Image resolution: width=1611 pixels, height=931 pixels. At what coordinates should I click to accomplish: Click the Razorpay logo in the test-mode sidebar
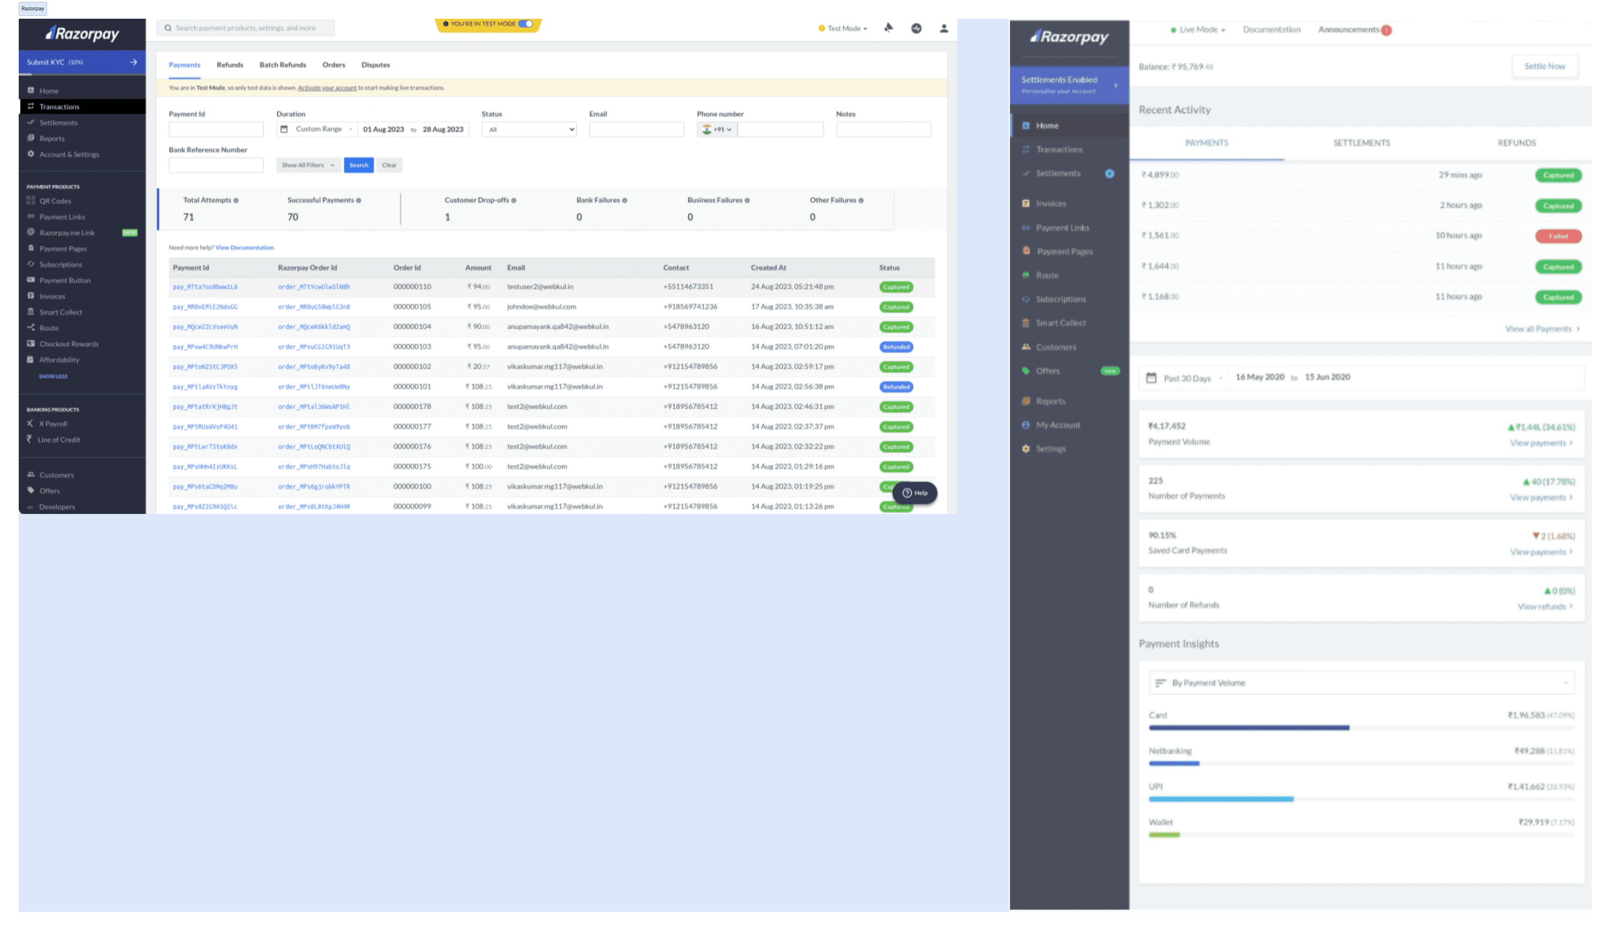click(82, 33)
